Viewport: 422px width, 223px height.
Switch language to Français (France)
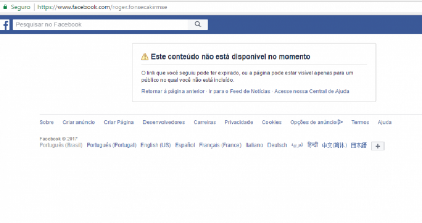point(220,145)
